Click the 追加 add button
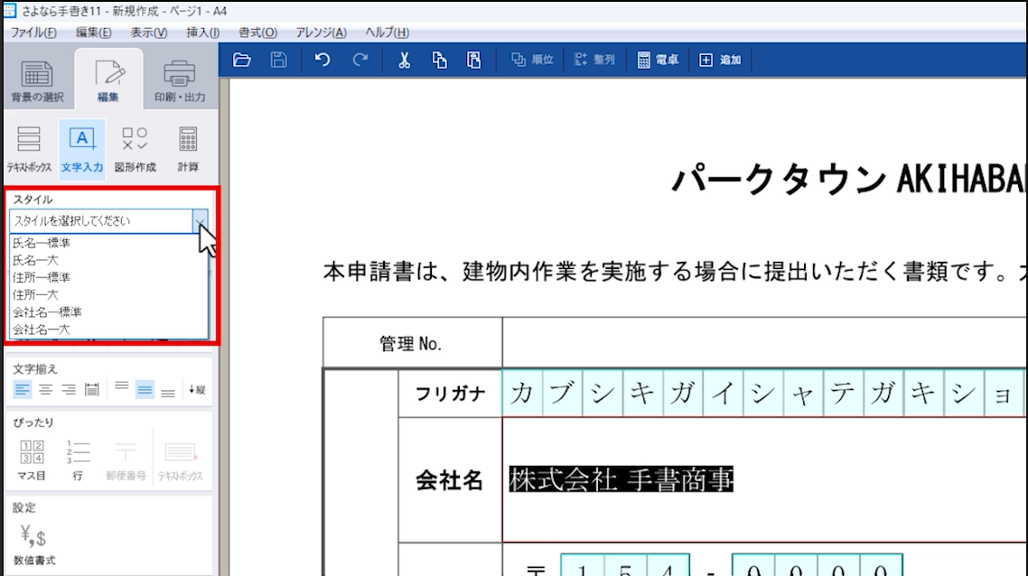The image size is (1028, 576). pos(720,60)
